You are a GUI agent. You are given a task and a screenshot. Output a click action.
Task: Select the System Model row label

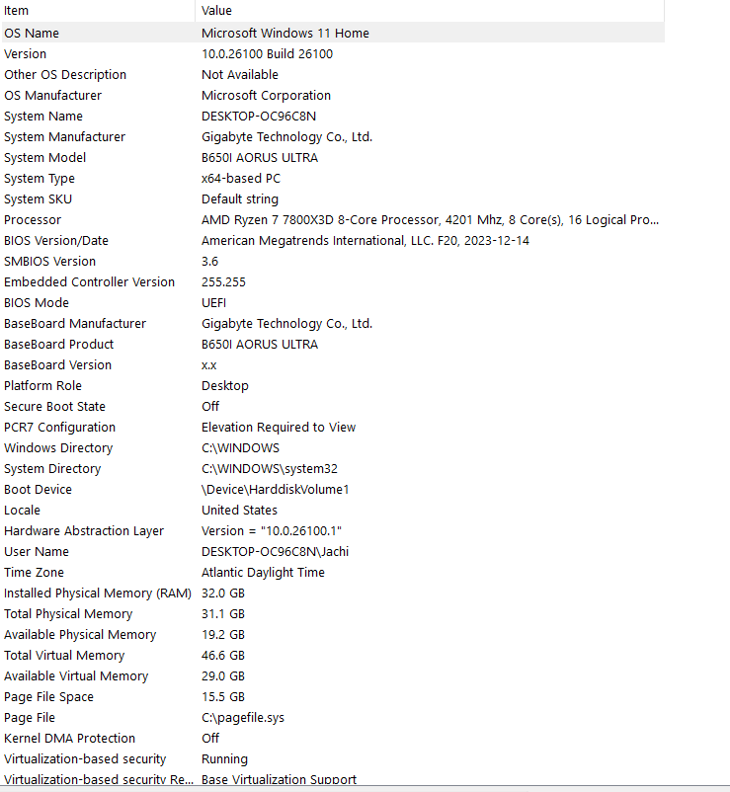point(44,158)
